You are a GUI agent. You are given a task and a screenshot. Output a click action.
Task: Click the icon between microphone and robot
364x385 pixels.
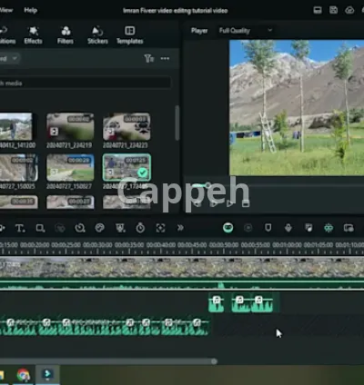pyautogui.click(x=308, y=228)
